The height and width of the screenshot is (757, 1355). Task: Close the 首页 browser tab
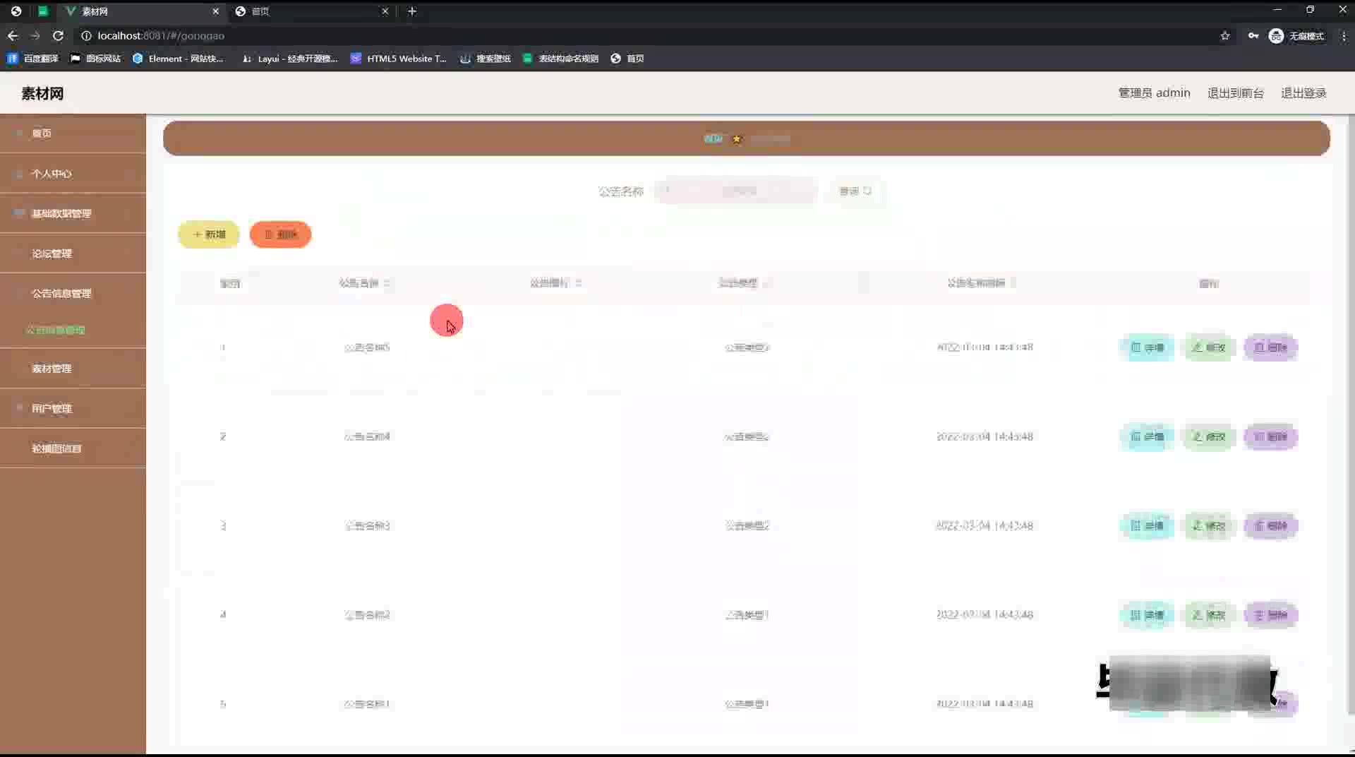(385, 11)
